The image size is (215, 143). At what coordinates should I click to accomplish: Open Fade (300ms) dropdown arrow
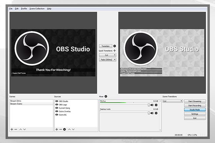coord(115,60)
